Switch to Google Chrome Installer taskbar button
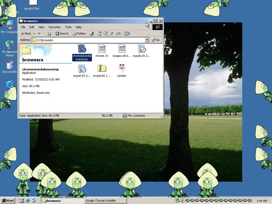The height and width of the screenshot is (204, 272). click(105, 201)
